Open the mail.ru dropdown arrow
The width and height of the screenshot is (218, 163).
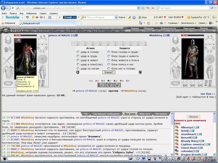(x=78, y=17)
